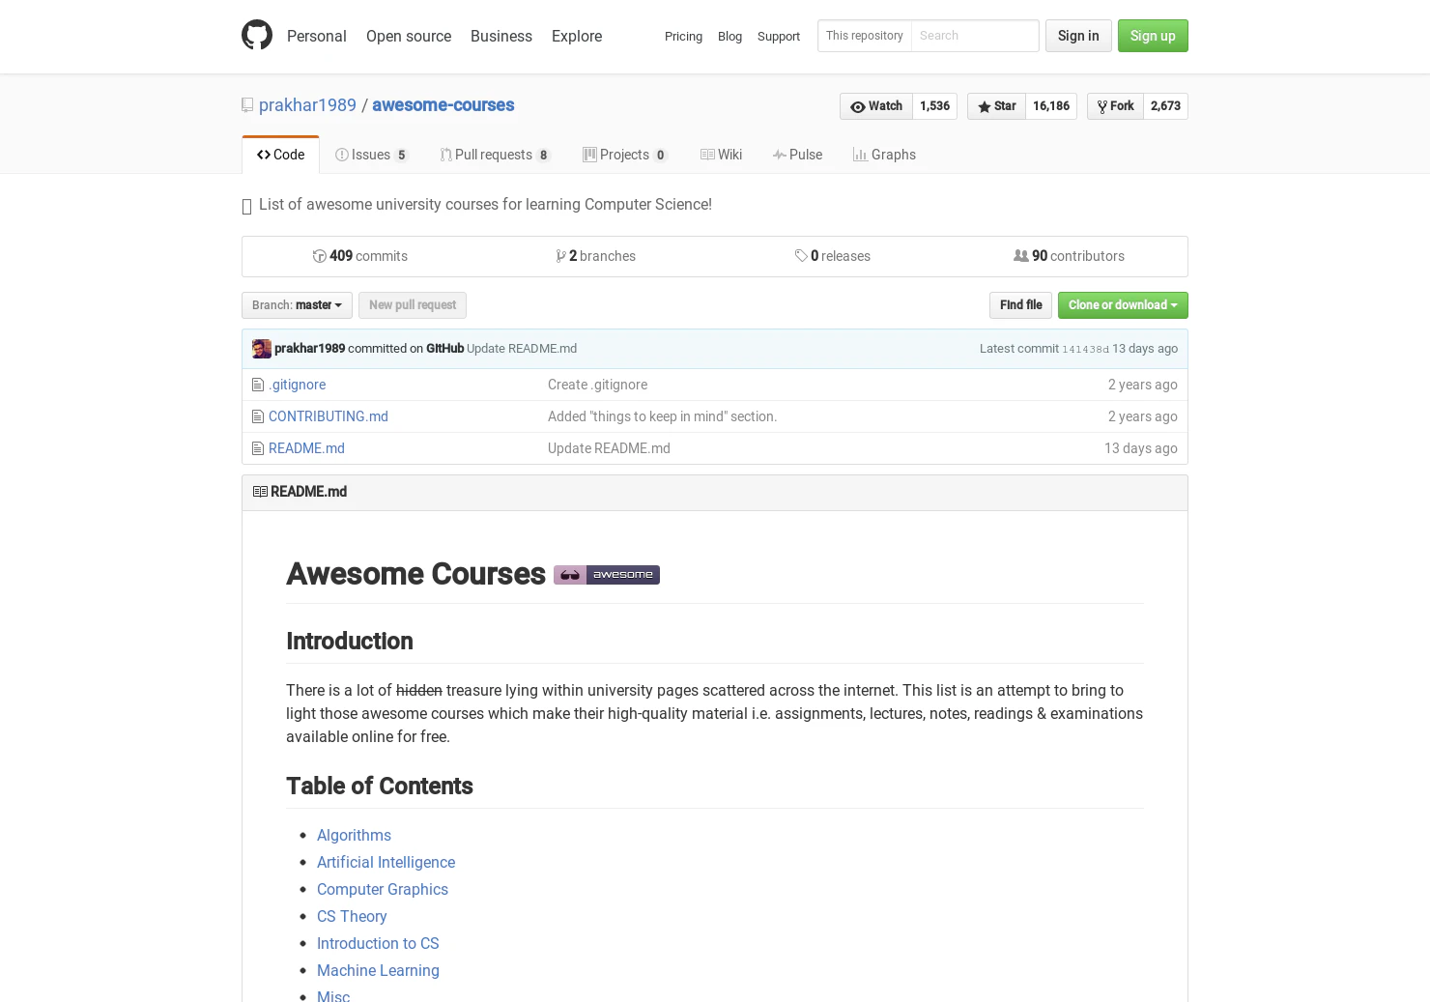Click the README.md header book icon
The image size is (1430, 1002).
click(260, 492)
